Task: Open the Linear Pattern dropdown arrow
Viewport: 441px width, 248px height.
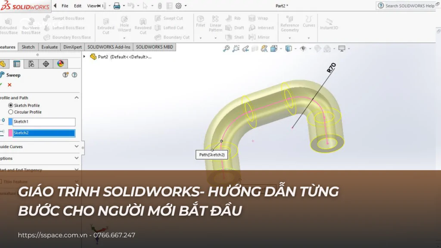Action: 215,38
